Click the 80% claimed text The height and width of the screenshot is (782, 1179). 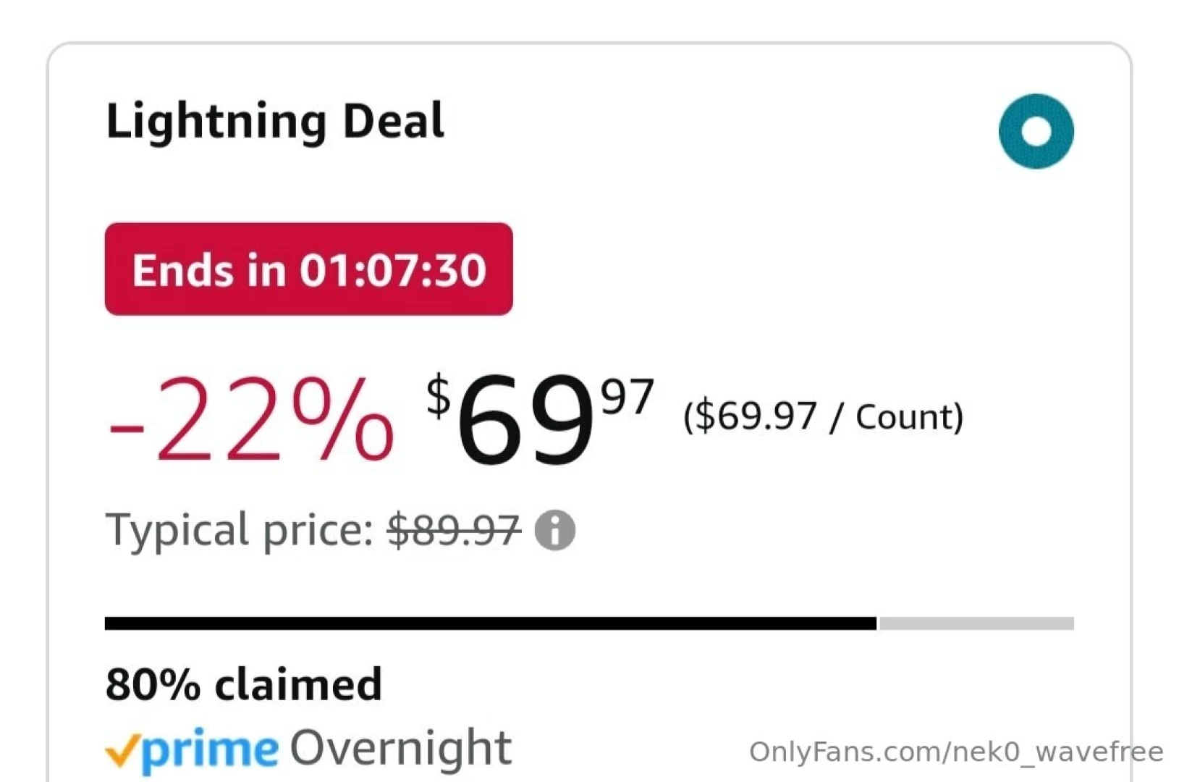(x=243, y=684)
